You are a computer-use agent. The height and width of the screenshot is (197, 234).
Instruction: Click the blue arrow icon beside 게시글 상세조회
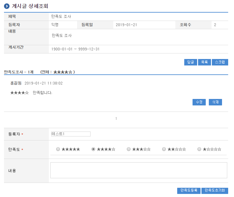pos(7,6)
